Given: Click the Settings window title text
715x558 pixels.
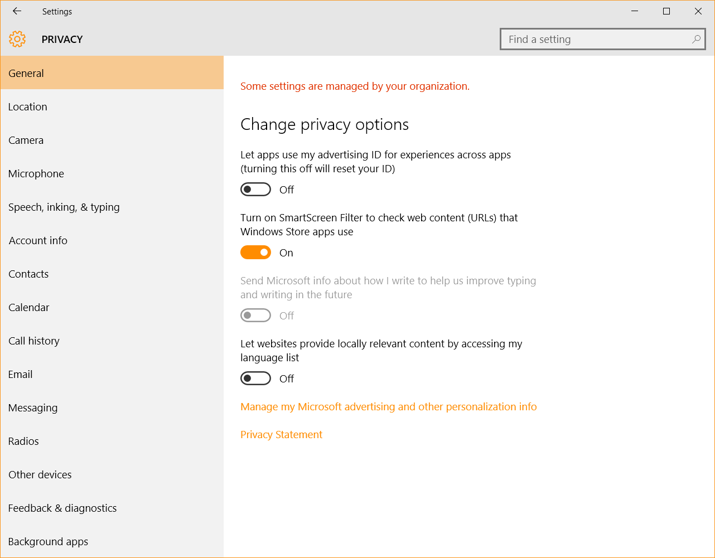Looking at the screenshot, I should click(x=57, y=12).
